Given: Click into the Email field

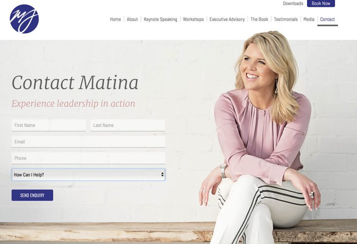Looking at the screenshot, I should coord(89,142).
